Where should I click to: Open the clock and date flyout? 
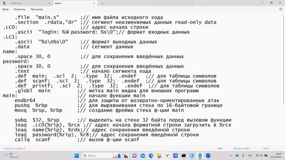tap(276, 156)
